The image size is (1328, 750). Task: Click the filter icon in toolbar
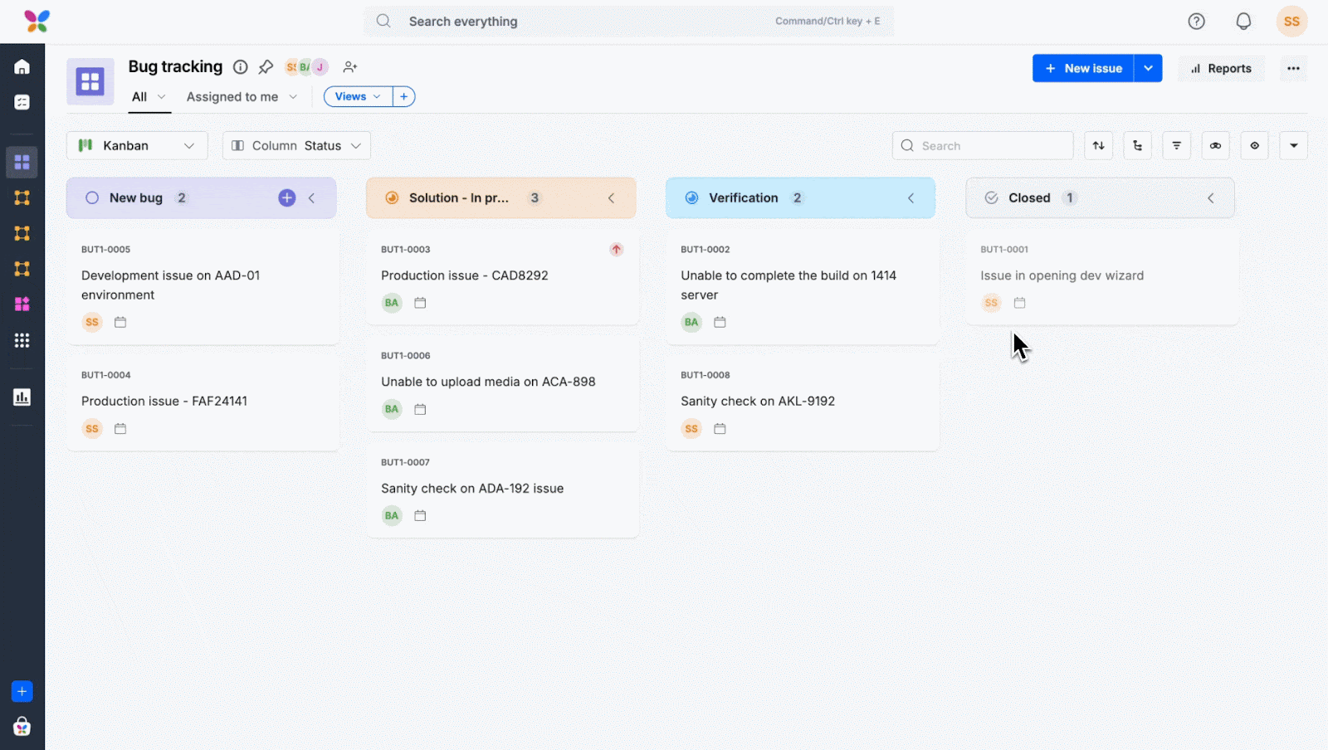click(x=1176, y=146)
